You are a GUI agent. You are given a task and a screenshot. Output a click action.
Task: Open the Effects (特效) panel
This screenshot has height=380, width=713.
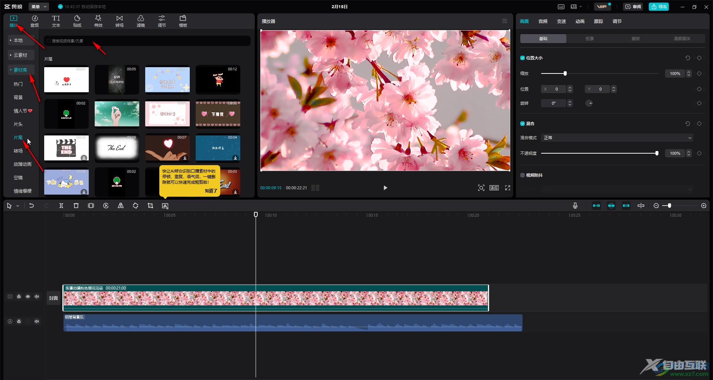point(98,21)
